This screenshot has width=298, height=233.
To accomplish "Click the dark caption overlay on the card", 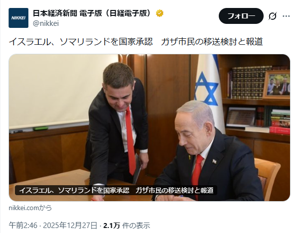I will coord(116,190).
